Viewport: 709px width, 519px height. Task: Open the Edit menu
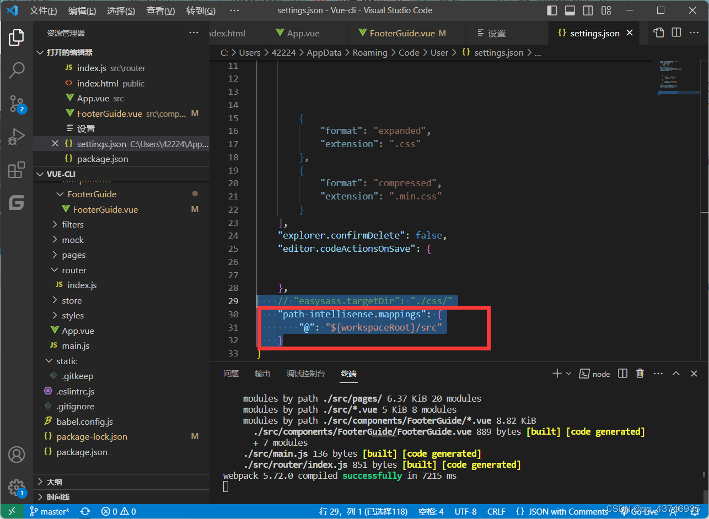(x=82, y=11)
